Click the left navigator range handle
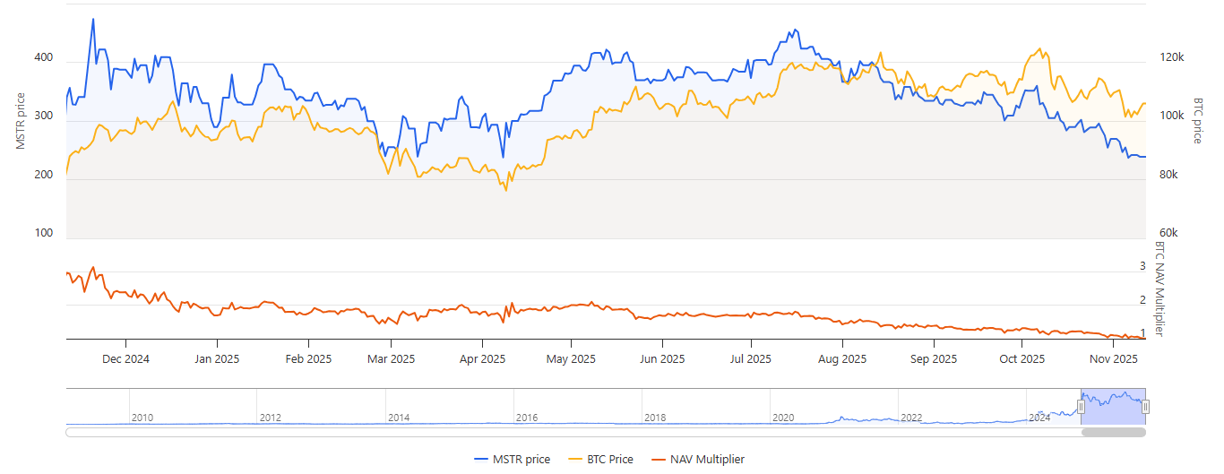 click(1081, 407)
